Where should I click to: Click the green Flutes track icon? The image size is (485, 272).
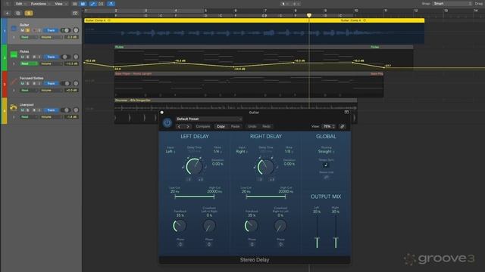pyautogui.click(x=14, y=55)
